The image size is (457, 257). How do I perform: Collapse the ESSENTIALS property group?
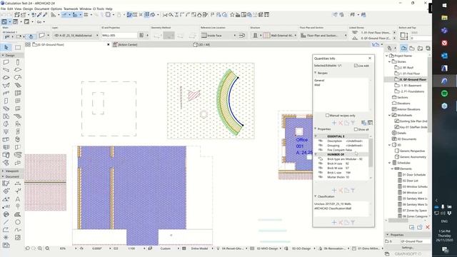pyautogui.click(x=316, y=136)
